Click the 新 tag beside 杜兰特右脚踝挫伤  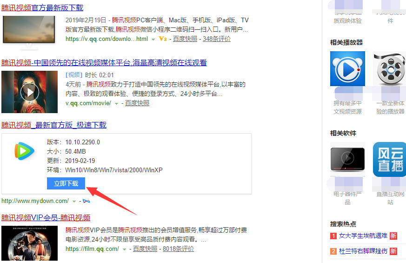tap(393, 251)
